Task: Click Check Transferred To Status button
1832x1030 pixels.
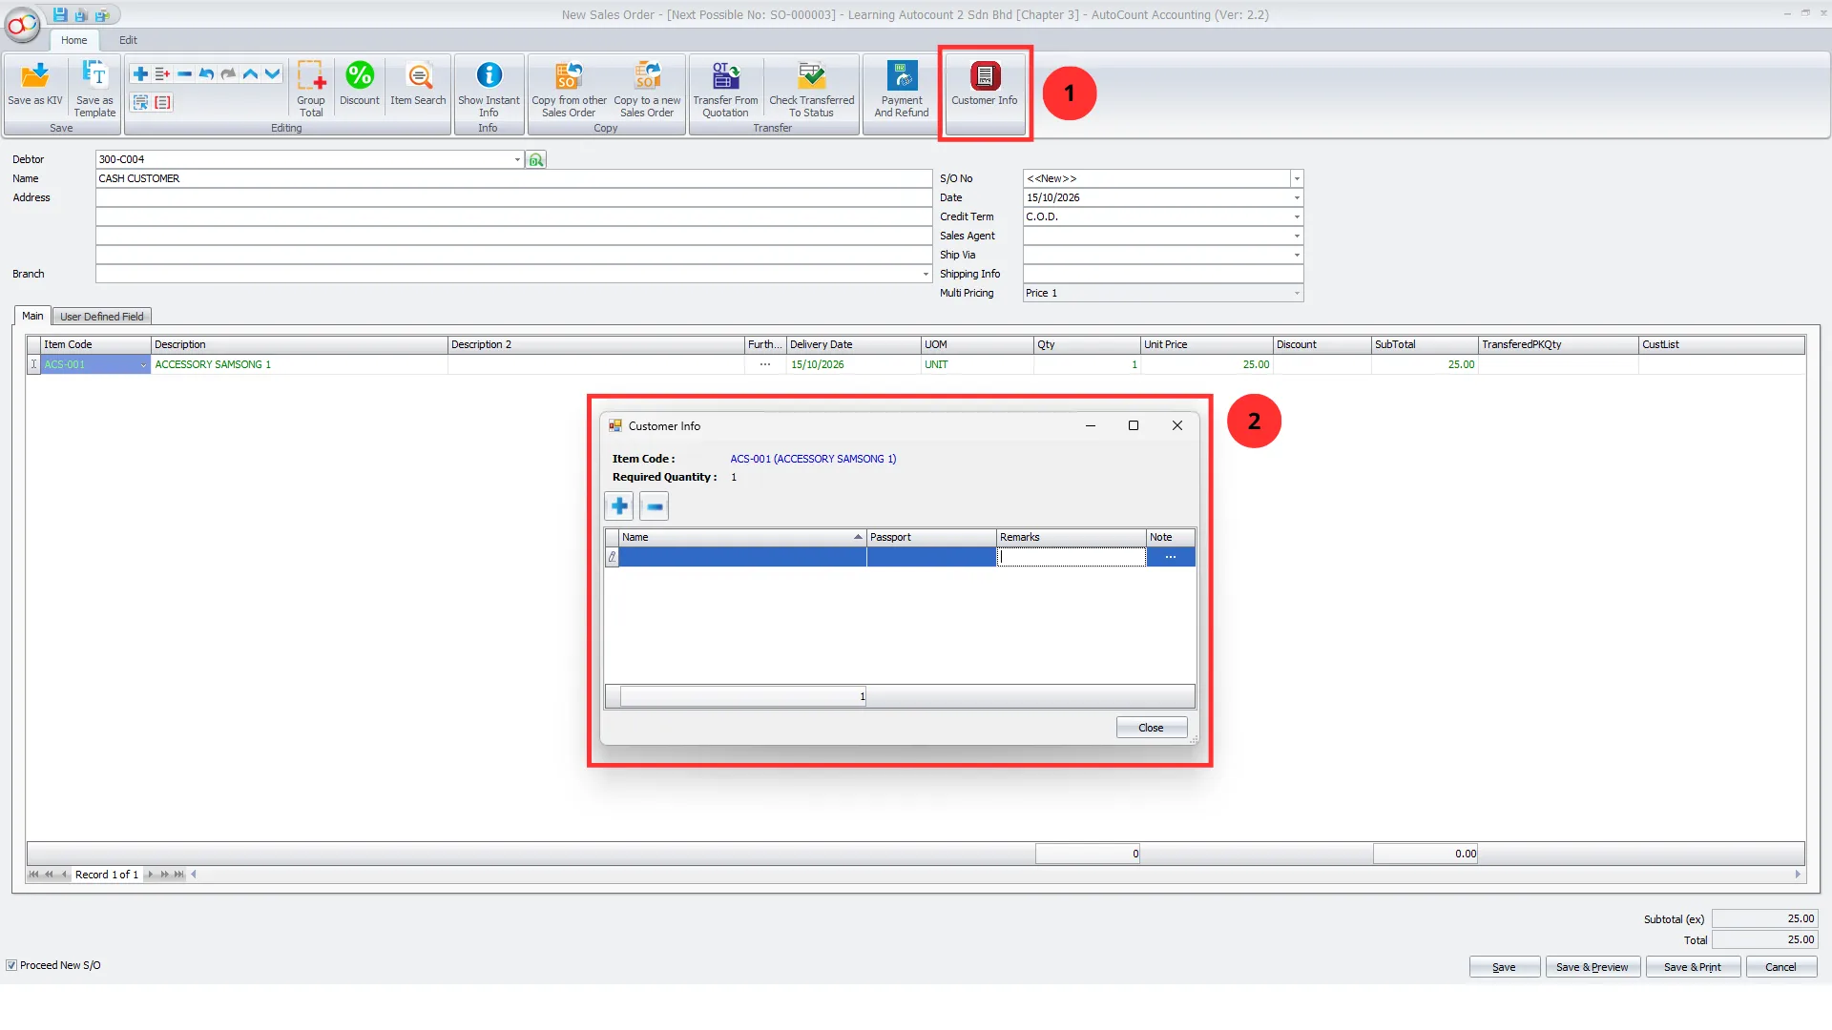Action: click(x=812, y=90)
